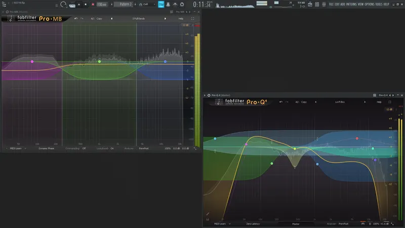Click the highlighted blue piano roll icon

point(161,5)
